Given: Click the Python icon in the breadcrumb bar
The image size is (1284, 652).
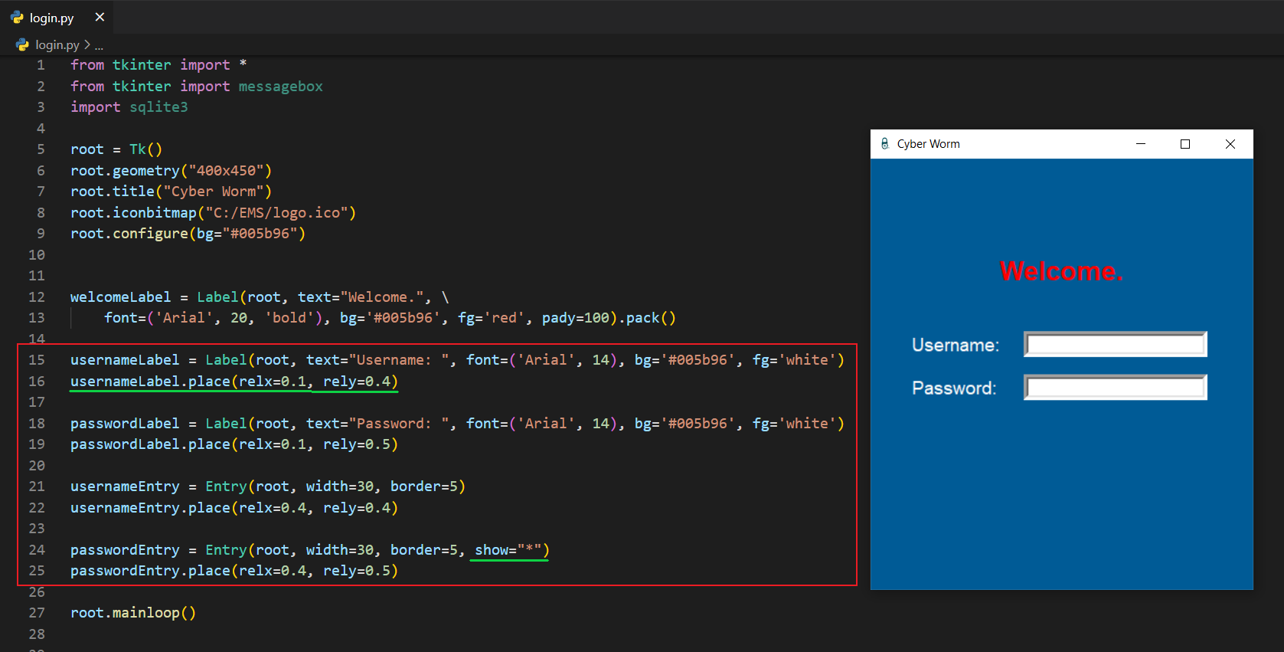Looking at the screenshot, I should click(x=22, y=45).
